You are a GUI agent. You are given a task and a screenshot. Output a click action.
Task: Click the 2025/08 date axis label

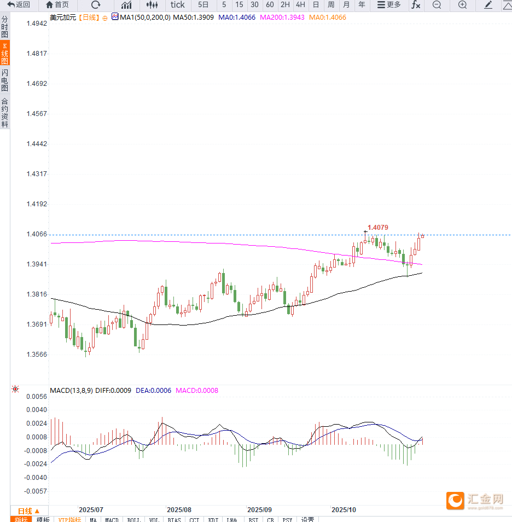(x=179, y=509)
